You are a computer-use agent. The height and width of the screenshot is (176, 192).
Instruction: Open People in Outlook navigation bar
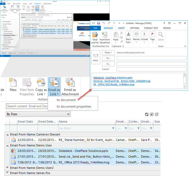22,53
